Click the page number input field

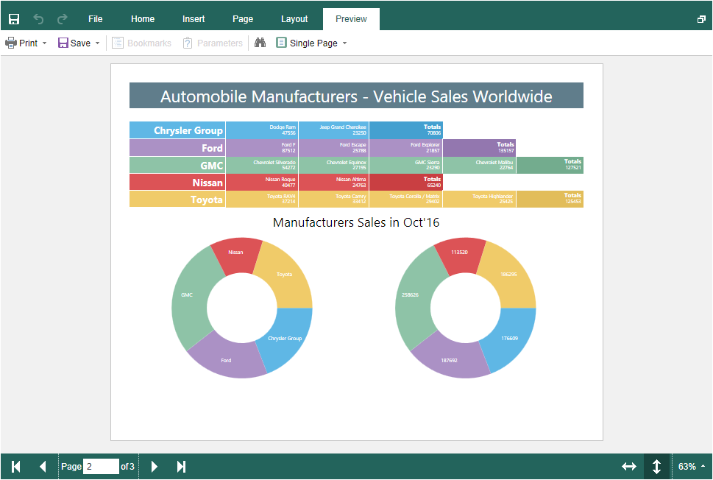101,466
